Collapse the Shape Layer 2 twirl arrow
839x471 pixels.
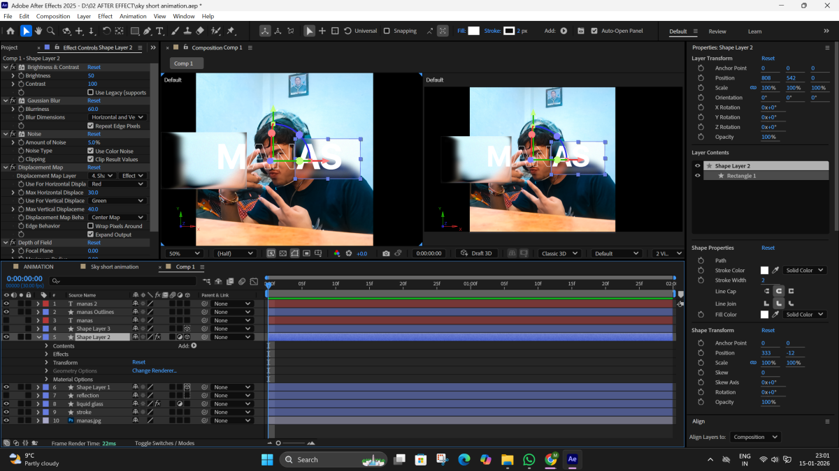[38, 337]
